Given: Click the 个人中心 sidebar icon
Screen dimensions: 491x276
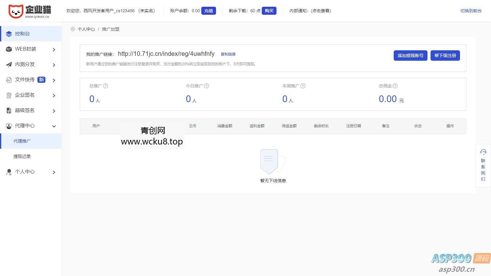Looking at the screenshot, I should (x=9, y=172).
